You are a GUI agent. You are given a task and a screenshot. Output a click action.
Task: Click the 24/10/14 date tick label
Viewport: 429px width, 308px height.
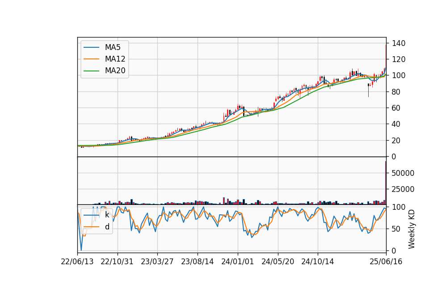pyautogui.click(x=318, y=262)
